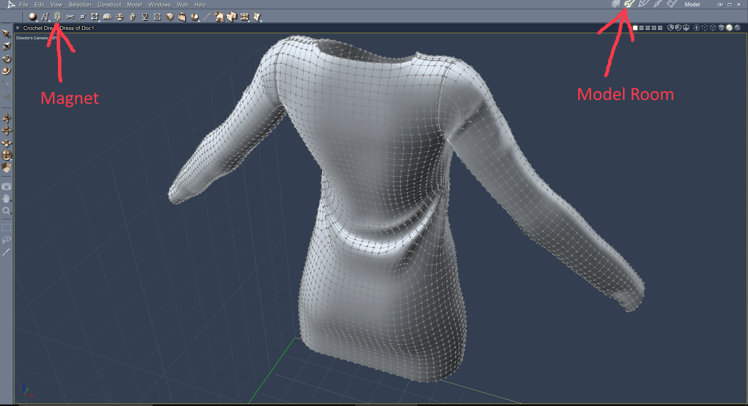Select the arrow Move/Selection tool

click(x=6, y=34)
